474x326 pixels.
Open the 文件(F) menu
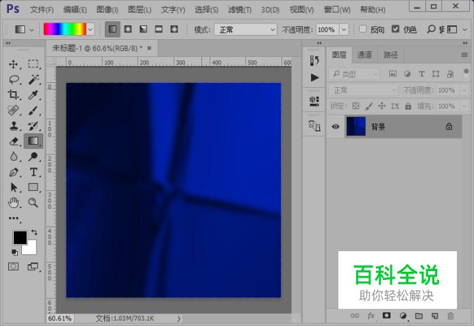click(x=42, y=10)
